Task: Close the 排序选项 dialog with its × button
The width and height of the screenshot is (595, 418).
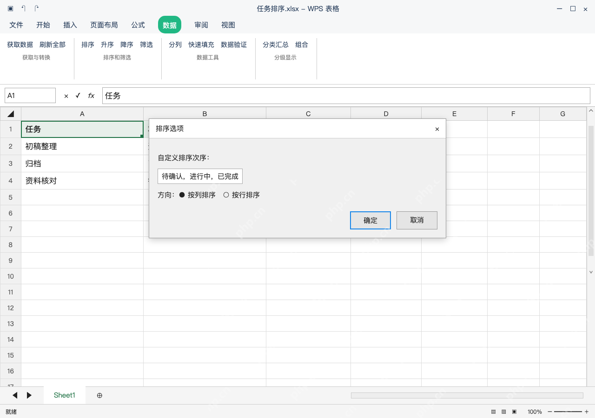Action: (437, 129)
